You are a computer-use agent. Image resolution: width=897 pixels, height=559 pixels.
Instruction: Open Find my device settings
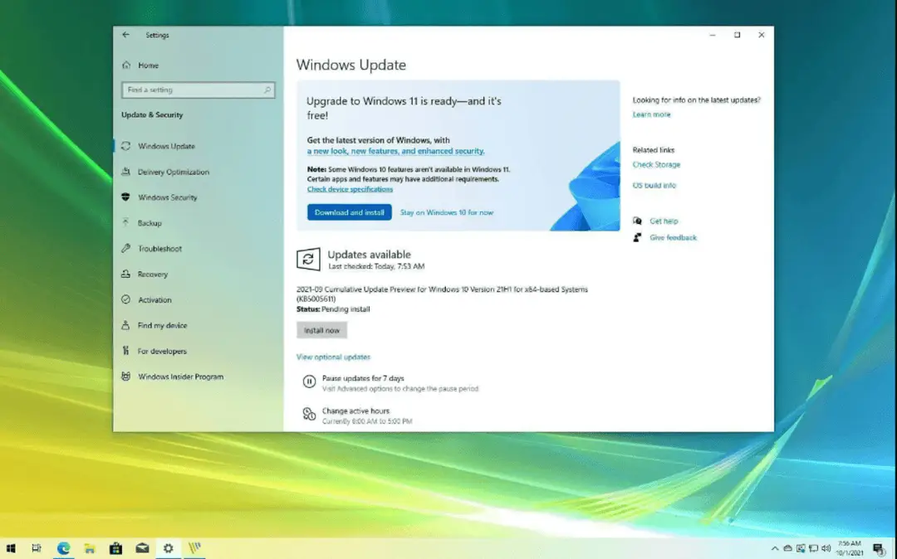point(163,325)
